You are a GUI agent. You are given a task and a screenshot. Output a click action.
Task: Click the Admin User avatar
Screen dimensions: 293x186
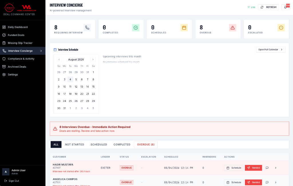(6, 172)
